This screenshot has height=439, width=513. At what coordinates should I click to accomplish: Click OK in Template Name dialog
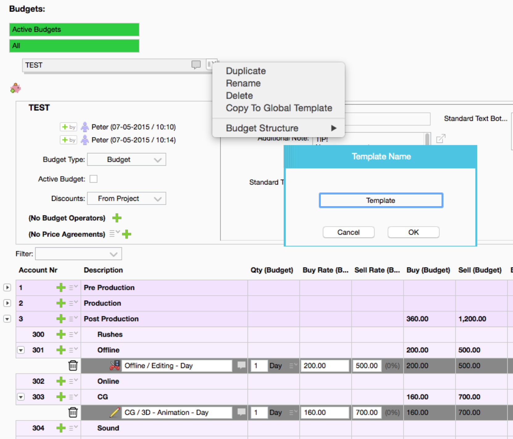coord(413,232)
